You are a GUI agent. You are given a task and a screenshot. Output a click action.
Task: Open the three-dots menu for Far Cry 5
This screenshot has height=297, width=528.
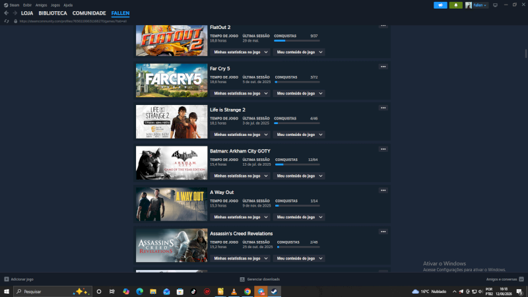pyautogui.click(x=383, y=67)
